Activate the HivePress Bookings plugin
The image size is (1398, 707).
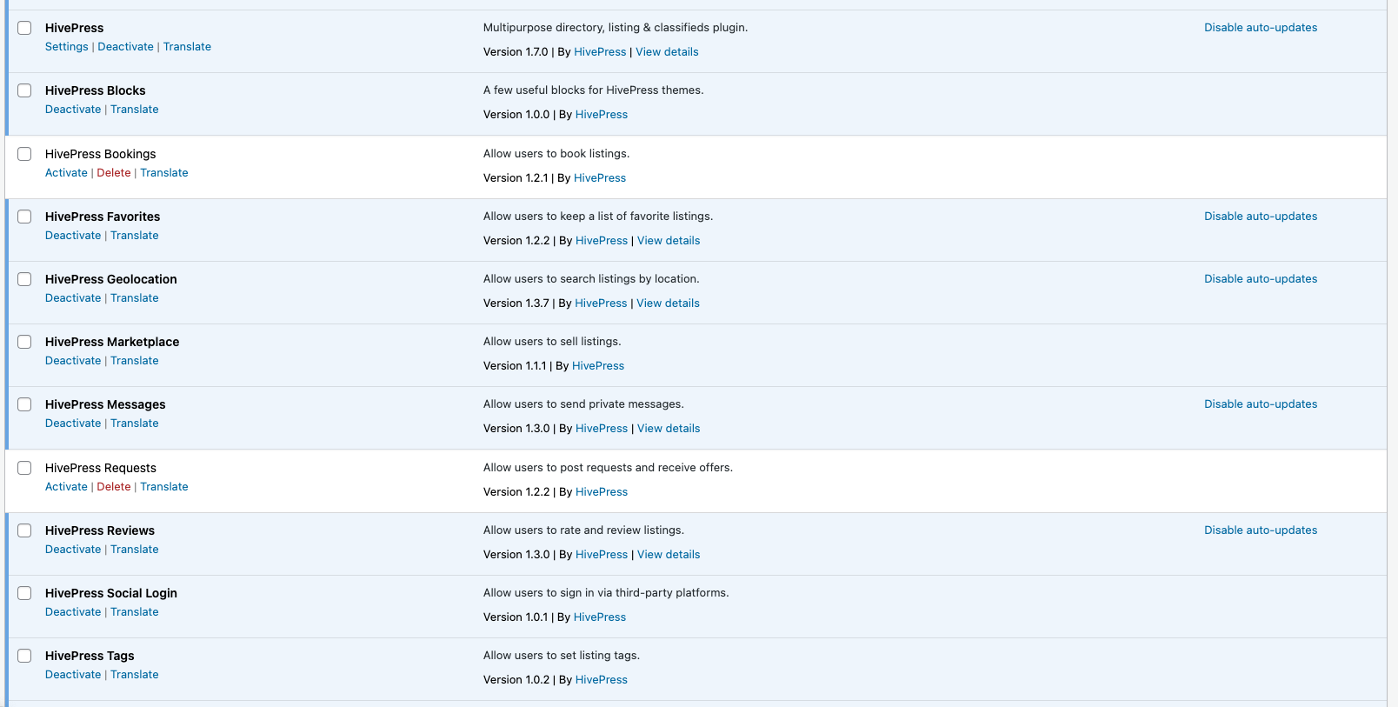pyautogui.click(x=66, y=173)
